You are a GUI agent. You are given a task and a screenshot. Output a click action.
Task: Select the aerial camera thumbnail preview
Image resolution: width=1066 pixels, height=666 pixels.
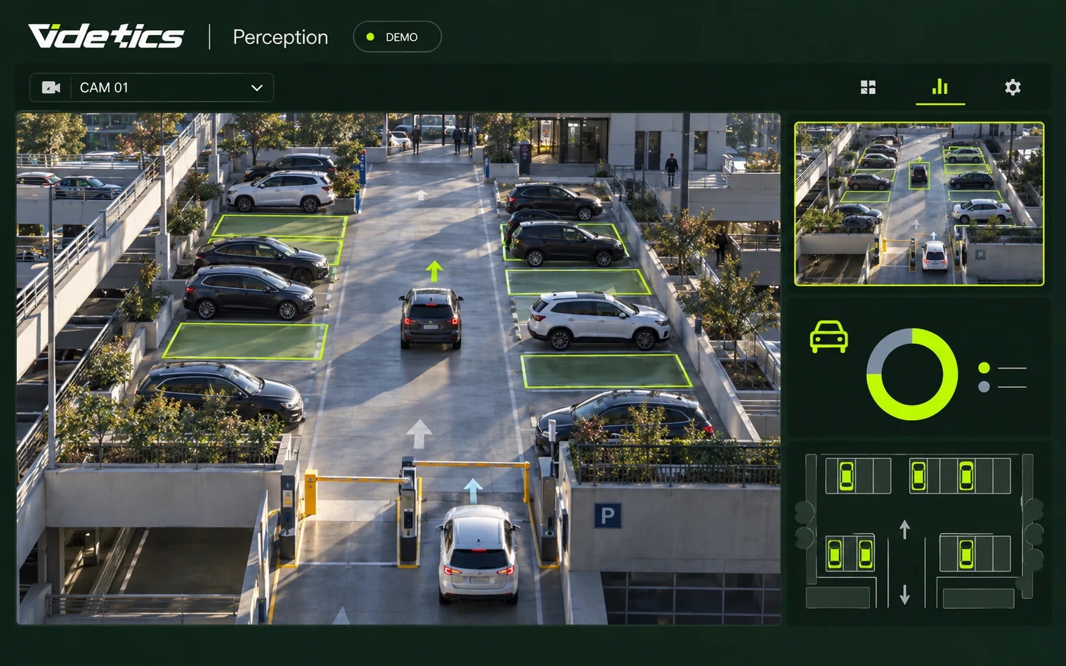(919, 203)
